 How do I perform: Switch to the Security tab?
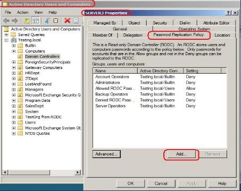coord(160,23)
